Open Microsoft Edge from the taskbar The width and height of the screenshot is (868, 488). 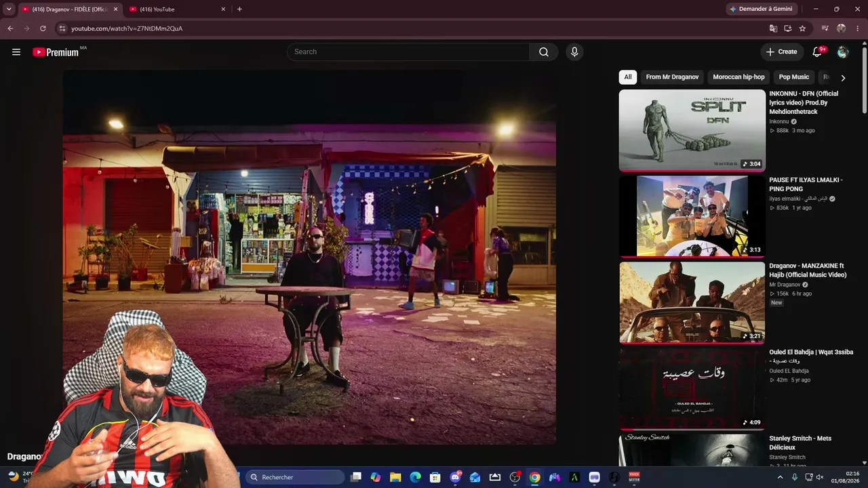[x=415, y=477]
